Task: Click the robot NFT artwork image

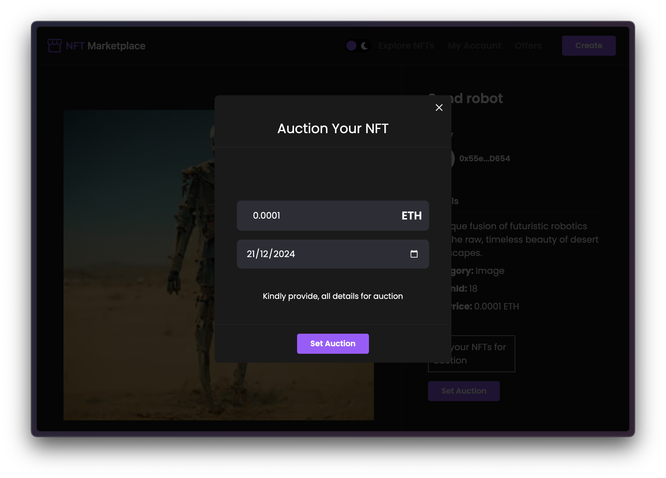Action: click(138, 264)
